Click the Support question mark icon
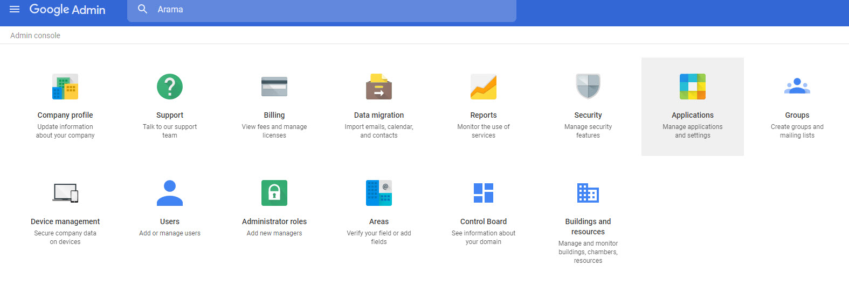849x294 pixels. tap(170, 87)
